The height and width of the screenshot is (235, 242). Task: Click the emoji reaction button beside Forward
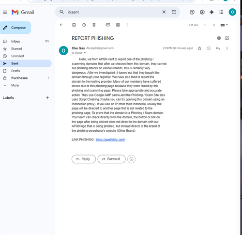coord(131,159)
